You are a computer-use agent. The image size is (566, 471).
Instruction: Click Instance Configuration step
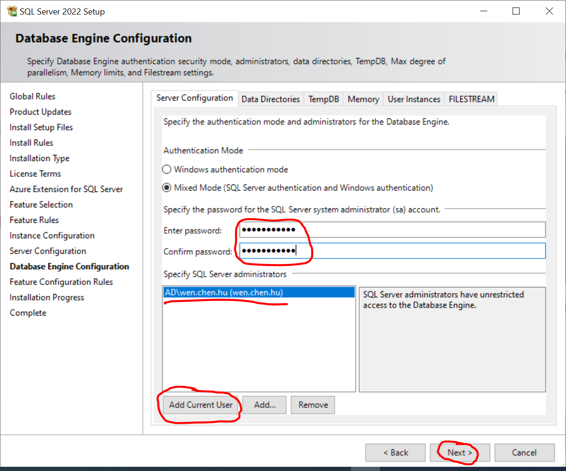pos(52,235)
